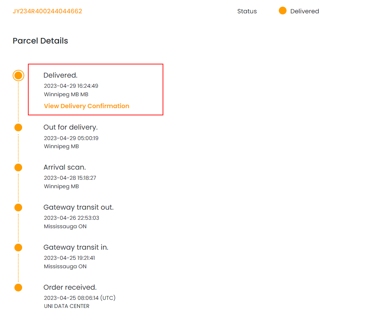
Task: Click the delivery timestamp 2023-04-29 16:24:49
Action: tap(71, 86)
